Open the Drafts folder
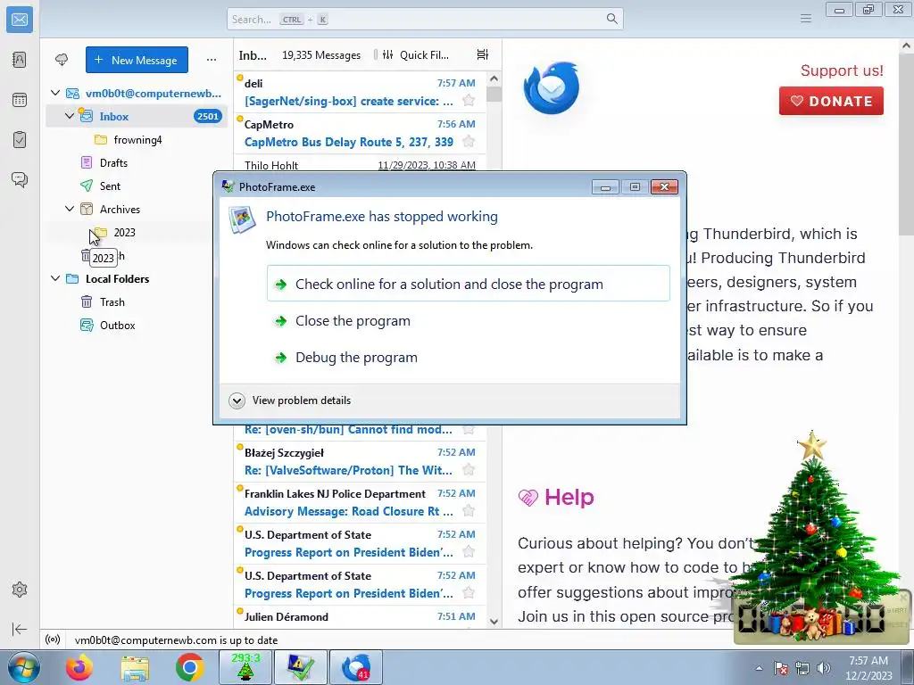 click(x=137, y=162)
